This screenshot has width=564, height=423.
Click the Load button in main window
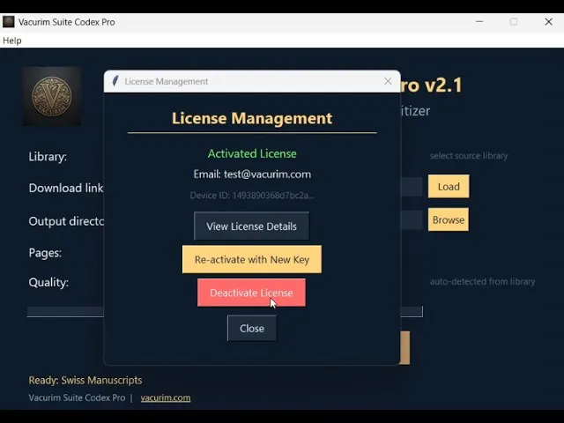(x=449, y=186)
